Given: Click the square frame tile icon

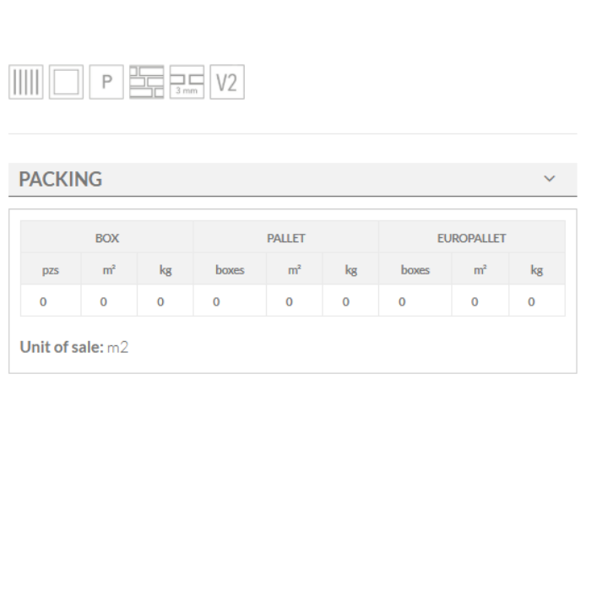Looking at the screenshot, I should pyautogui.click(x=66, y=82).
